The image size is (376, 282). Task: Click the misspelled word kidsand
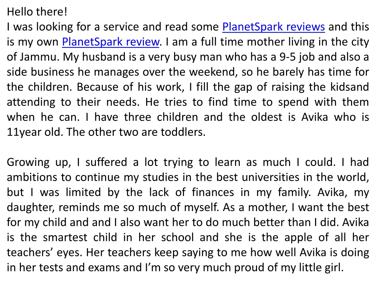(x=350, y=87)
